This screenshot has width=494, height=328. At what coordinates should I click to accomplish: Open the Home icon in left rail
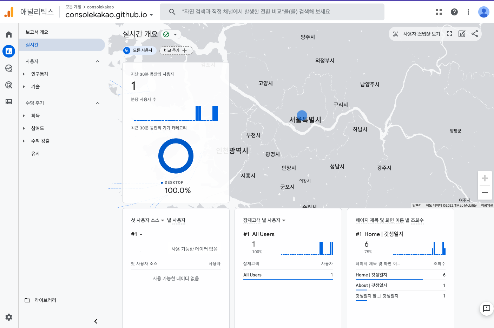pos(9,34)
